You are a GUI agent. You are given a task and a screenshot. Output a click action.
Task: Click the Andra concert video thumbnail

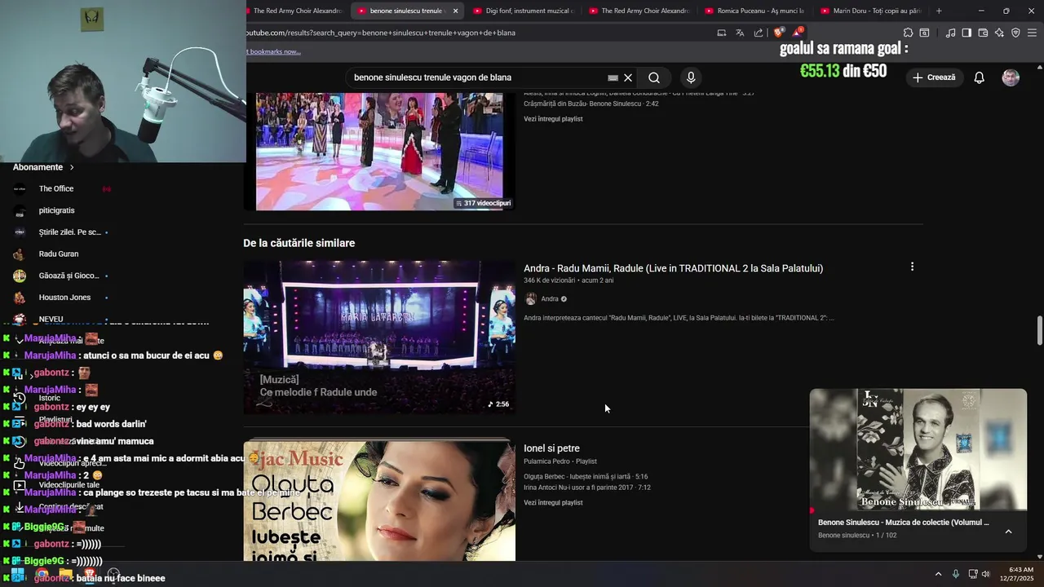[x=379, y=338]
